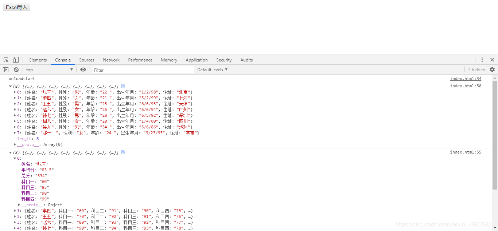
Task: Expand __proto__: Object entry
Action: coord(19,205)
